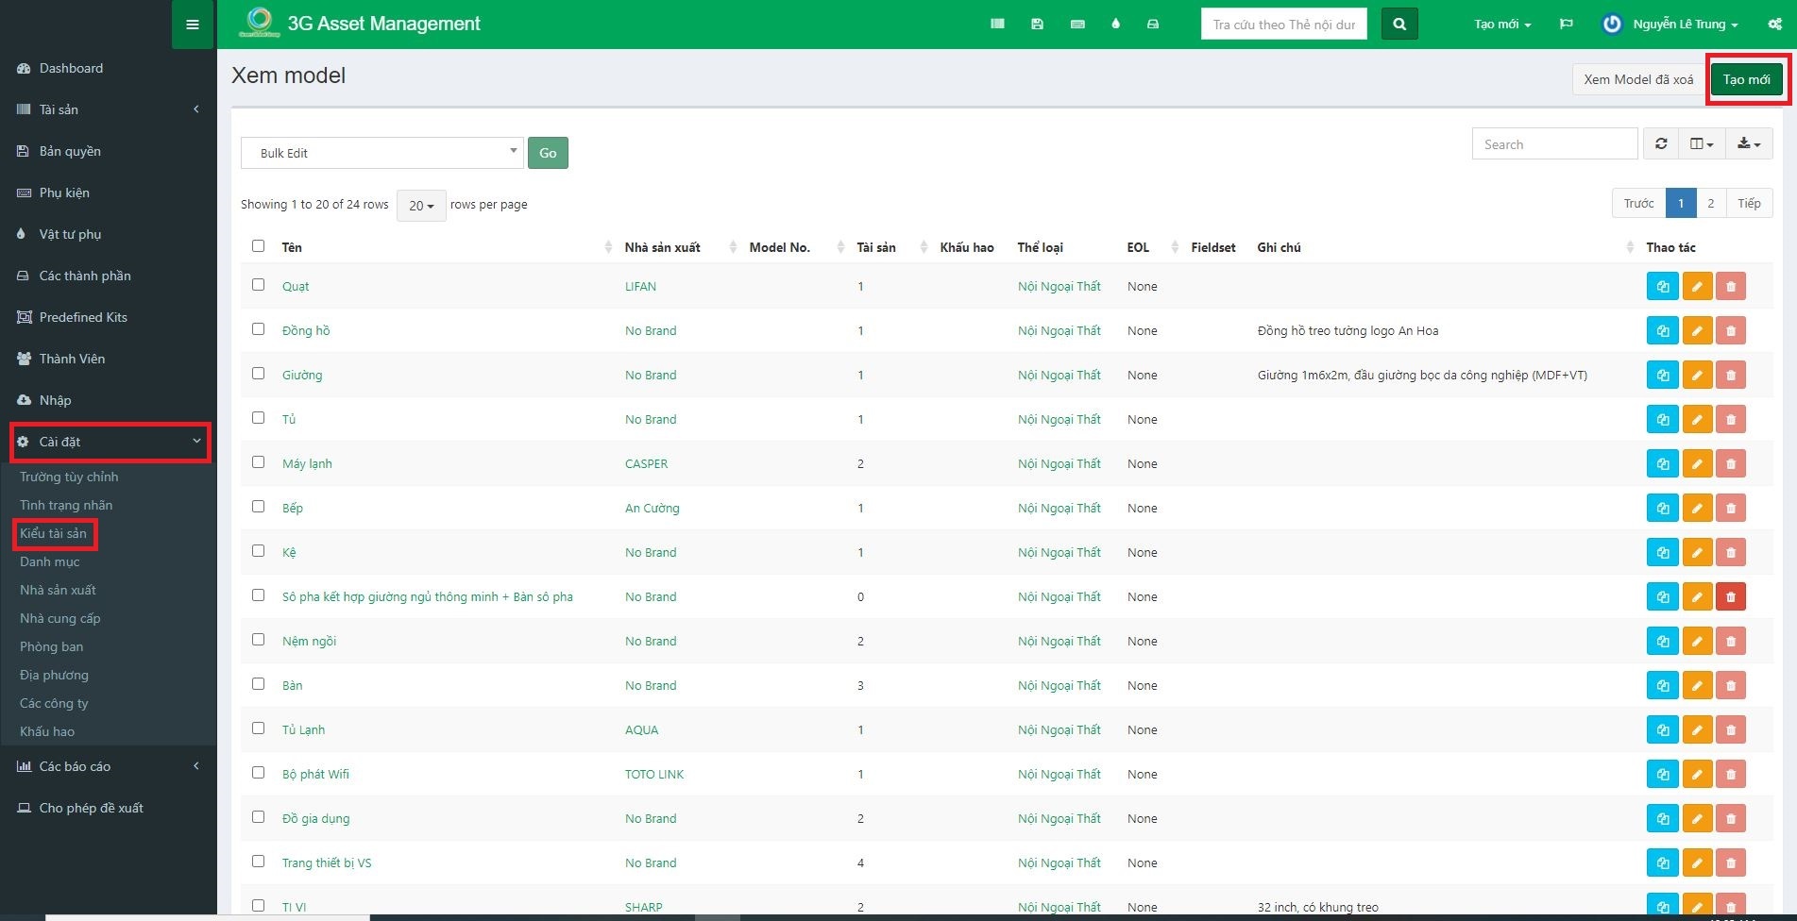Check the box beside Tủ Lạnh
Viewport: 1797px width, 921px height.
click(x=259, y=728)
